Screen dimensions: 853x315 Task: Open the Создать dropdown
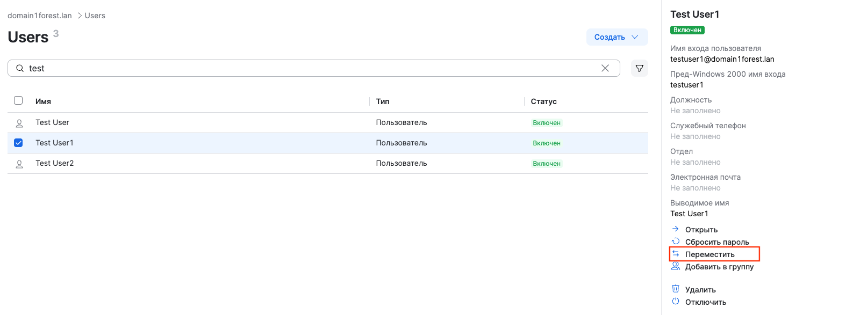(x=617, y=37)
